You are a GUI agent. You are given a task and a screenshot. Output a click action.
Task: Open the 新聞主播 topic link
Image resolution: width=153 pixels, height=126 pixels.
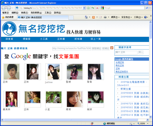pos(125,89)
